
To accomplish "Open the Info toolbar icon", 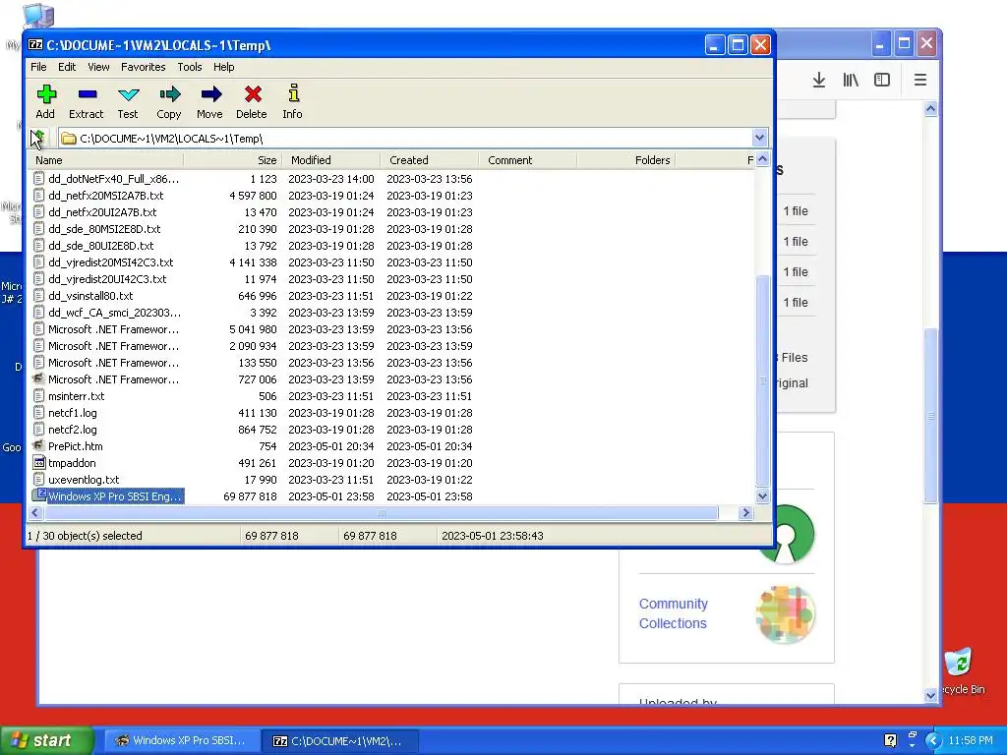I will coord(293,93).
